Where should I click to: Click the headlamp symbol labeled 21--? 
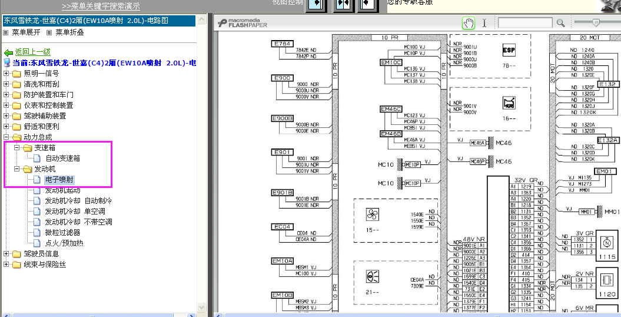[372, 276]
